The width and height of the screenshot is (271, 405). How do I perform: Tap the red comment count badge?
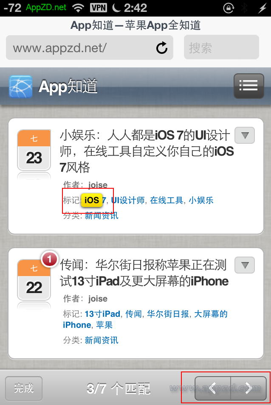[50, 259]
